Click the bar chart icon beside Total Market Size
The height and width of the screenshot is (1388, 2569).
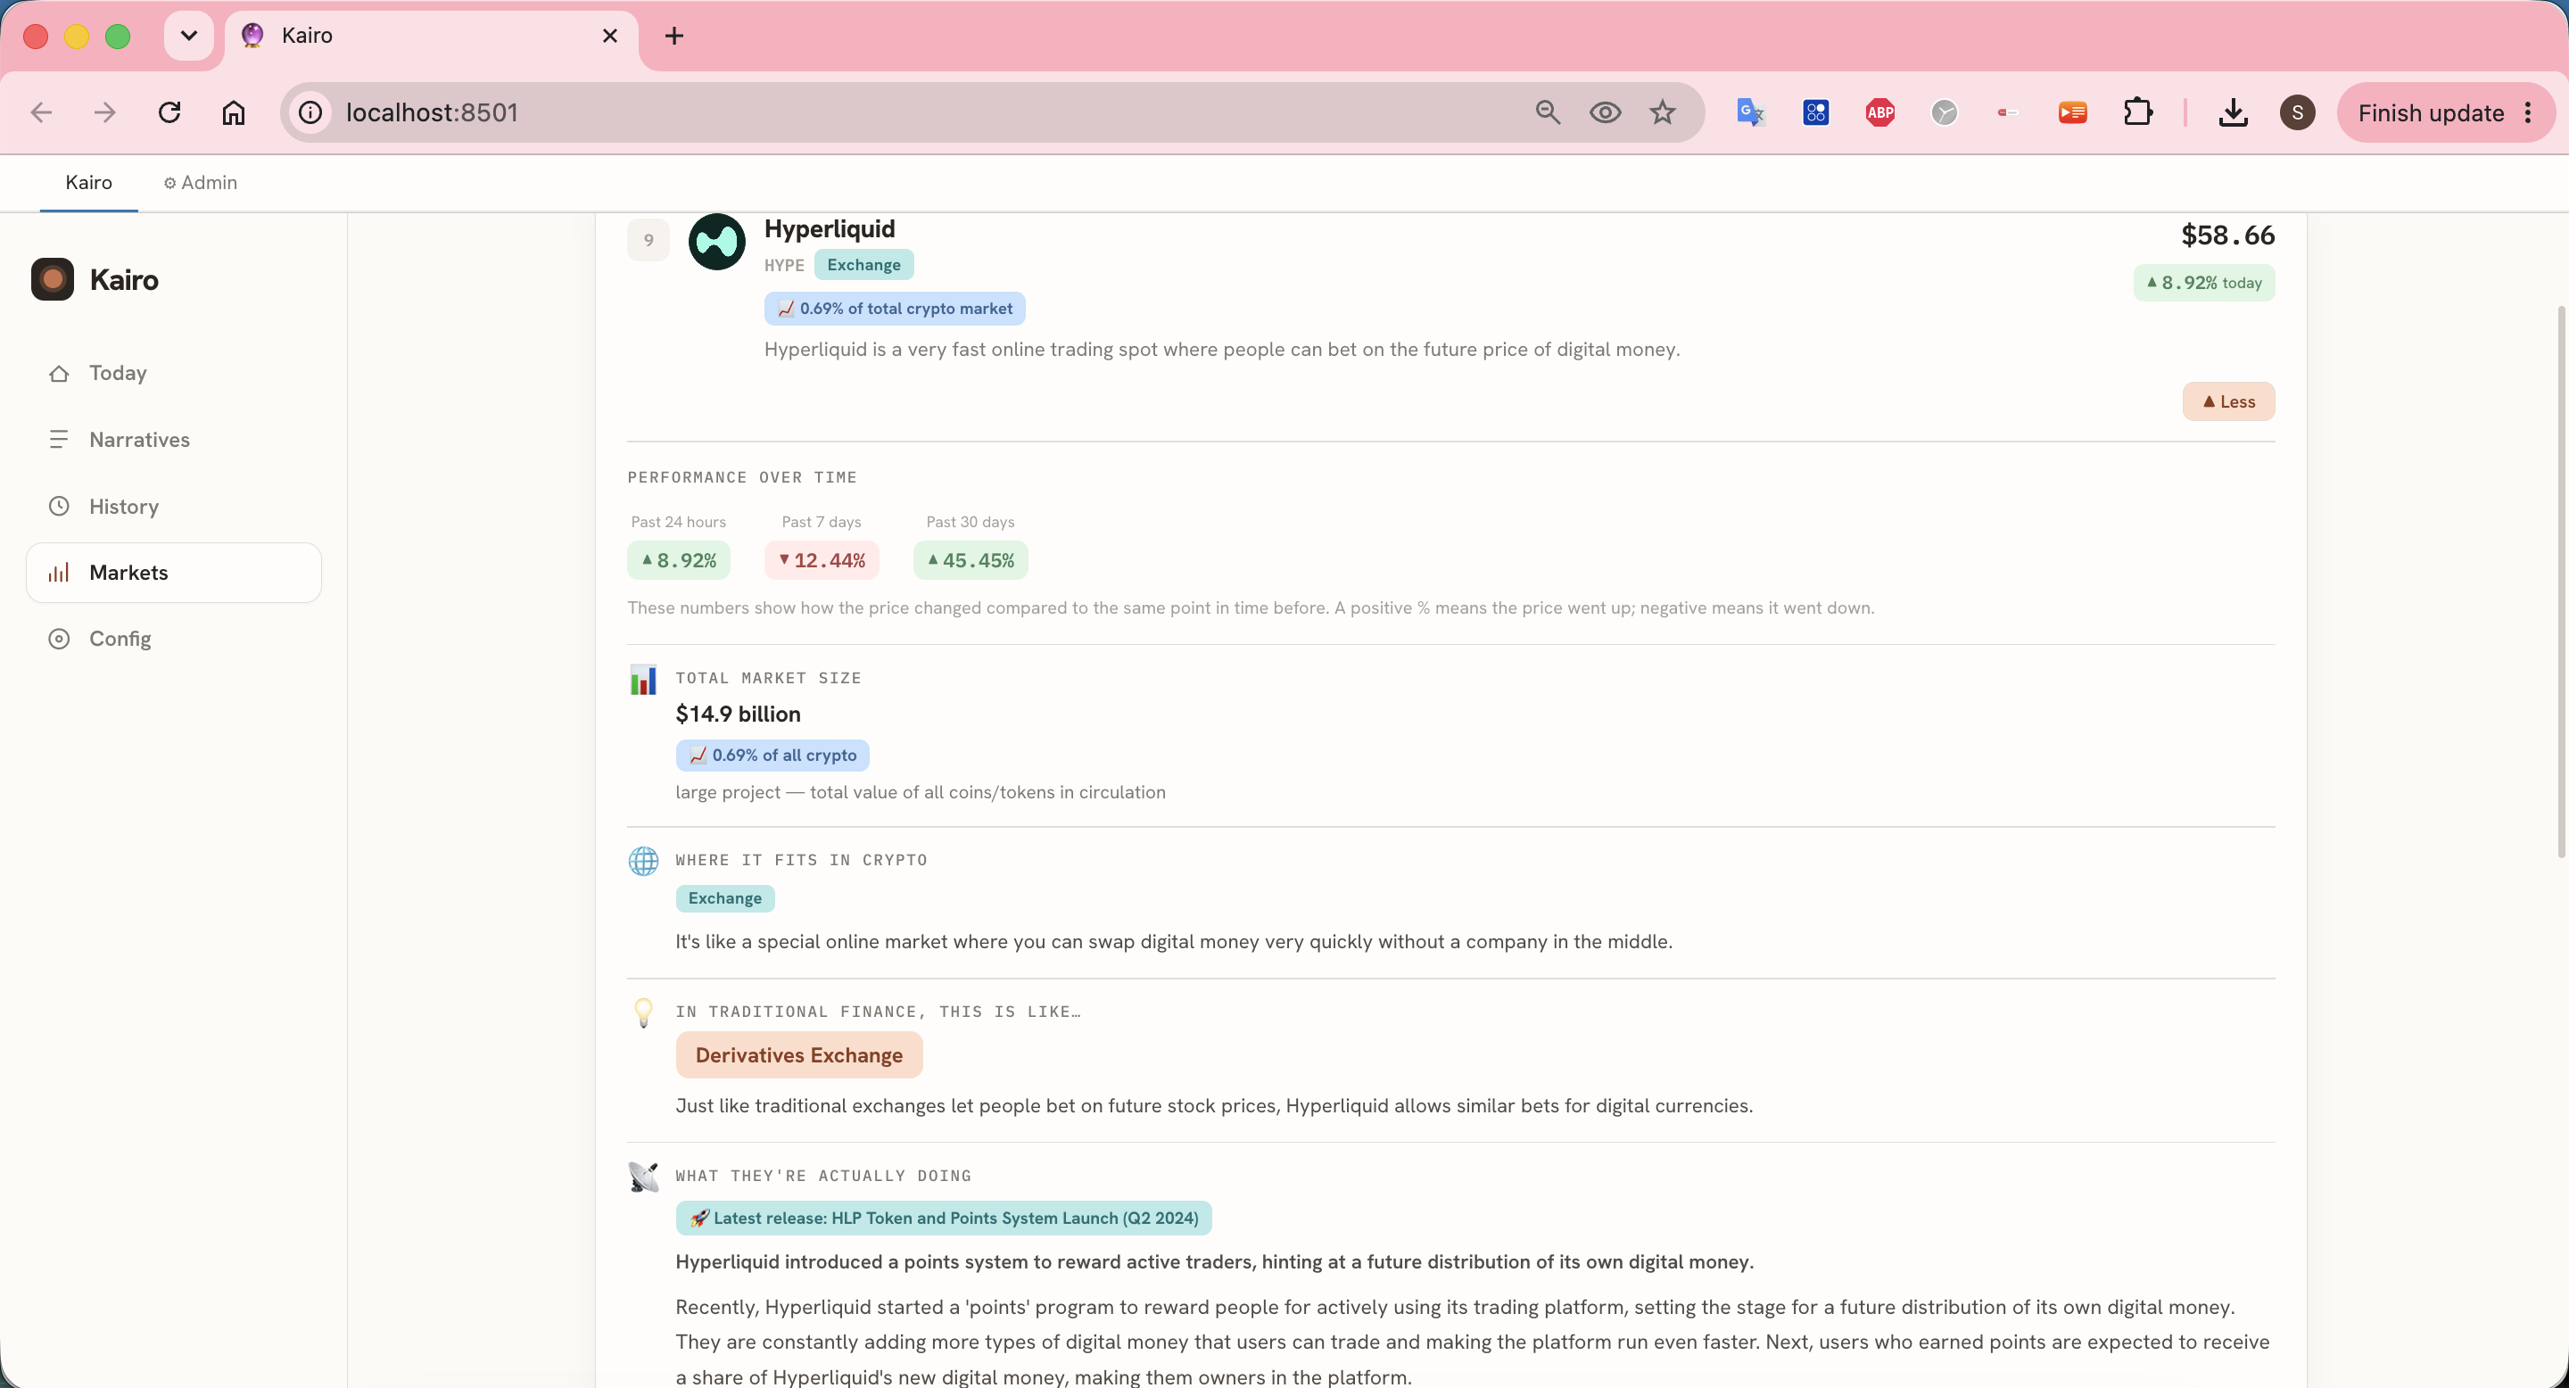pyautogui.click(x=643, y=680)
